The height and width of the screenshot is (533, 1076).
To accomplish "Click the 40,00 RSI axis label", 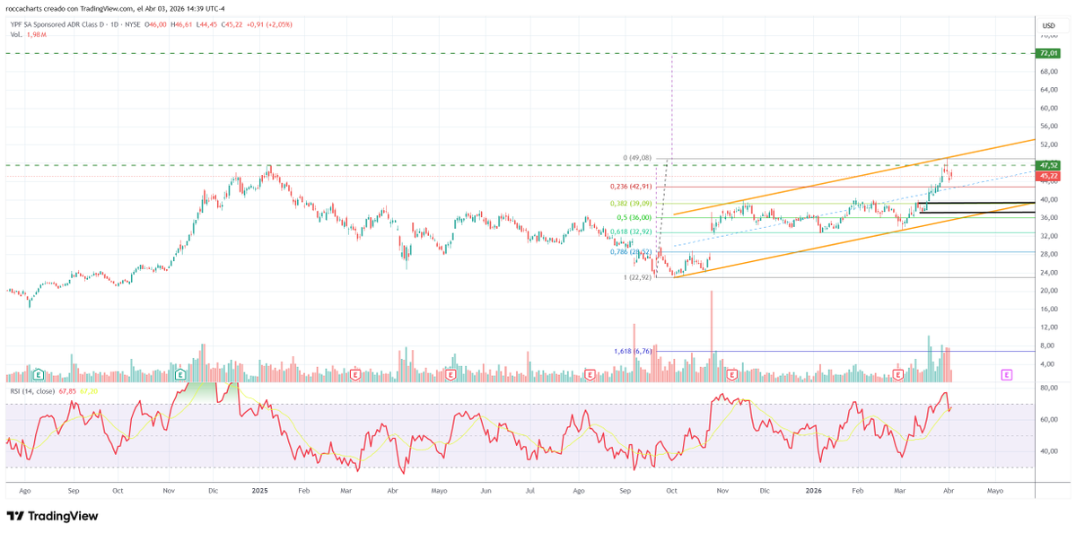I will click(x=1048, y=451).
